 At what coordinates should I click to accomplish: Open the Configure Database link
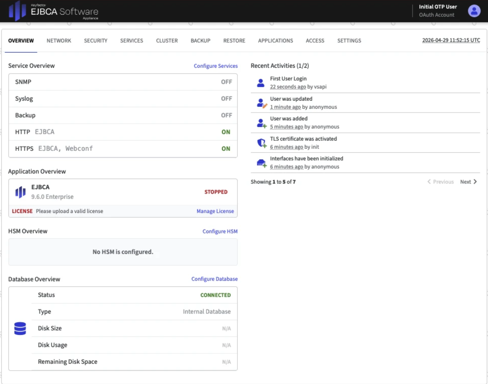pyautogui.click(x=214, y=279)
